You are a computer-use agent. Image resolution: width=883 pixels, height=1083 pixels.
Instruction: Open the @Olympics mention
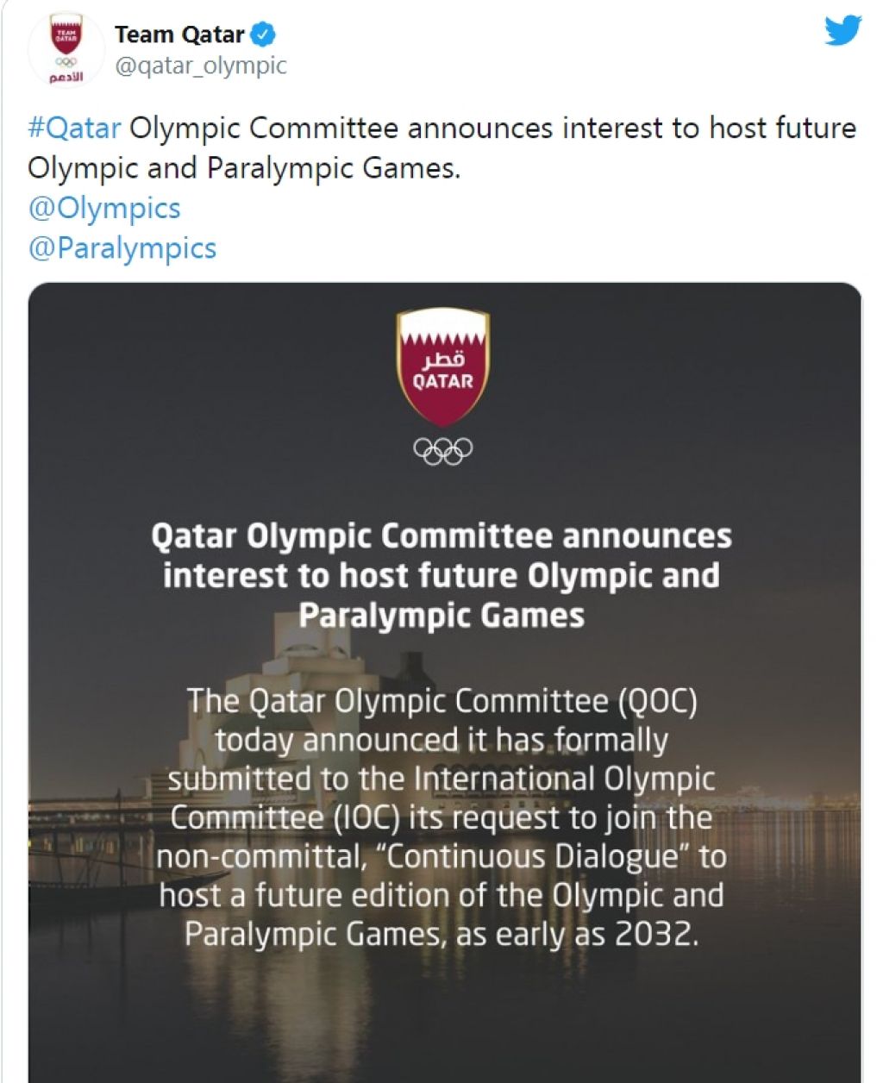click(x=104, y=208)
